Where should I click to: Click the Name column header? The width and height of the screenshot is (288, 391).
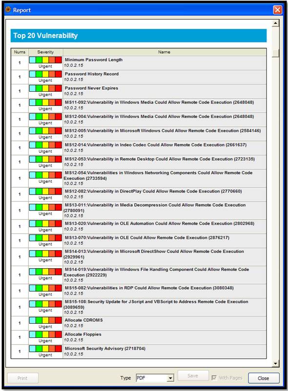165,52
